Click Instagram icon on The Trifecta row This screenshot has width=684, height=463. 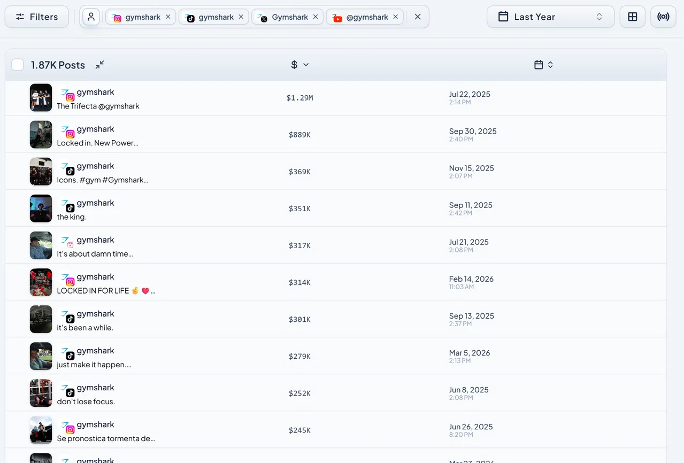(x=70, y=97)
